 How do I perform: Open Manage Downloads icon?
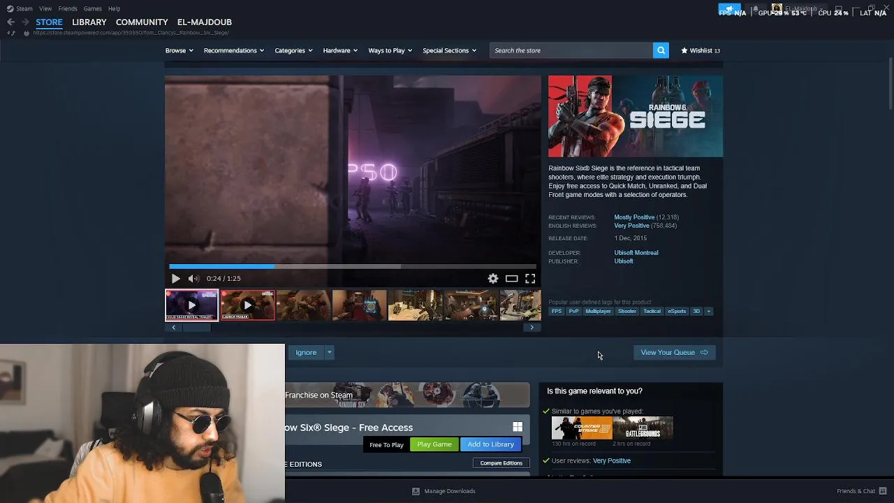[416, 491]
